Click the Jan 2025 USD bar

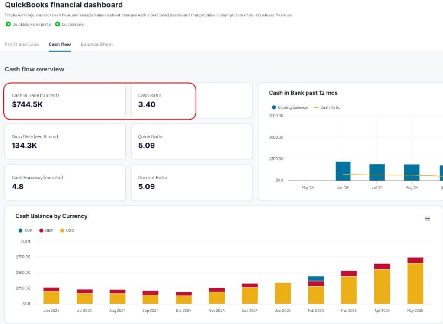(283, 293)
